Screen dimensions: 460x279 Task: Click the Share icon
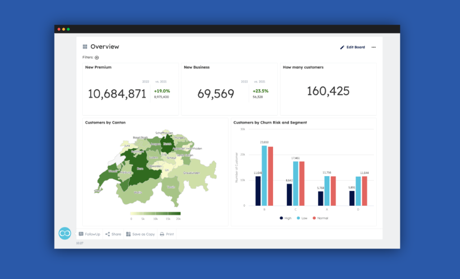click(106, 234)
